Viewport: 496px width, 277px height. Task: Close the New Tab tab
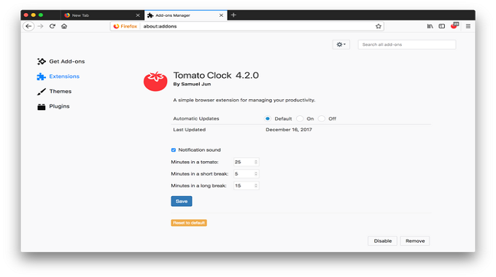[x=138, y=15]
